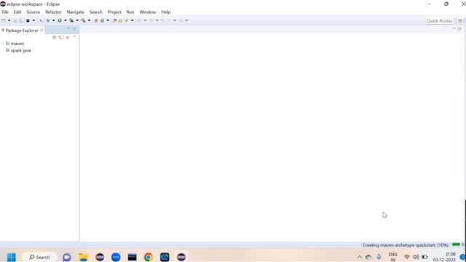This screenshot has width=466, height=262.
Task: Maximize the editor area
Action: 459,29
